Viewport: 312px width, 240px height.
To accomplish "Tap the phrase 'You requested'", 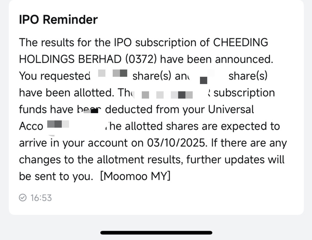I will coord(55,76).
